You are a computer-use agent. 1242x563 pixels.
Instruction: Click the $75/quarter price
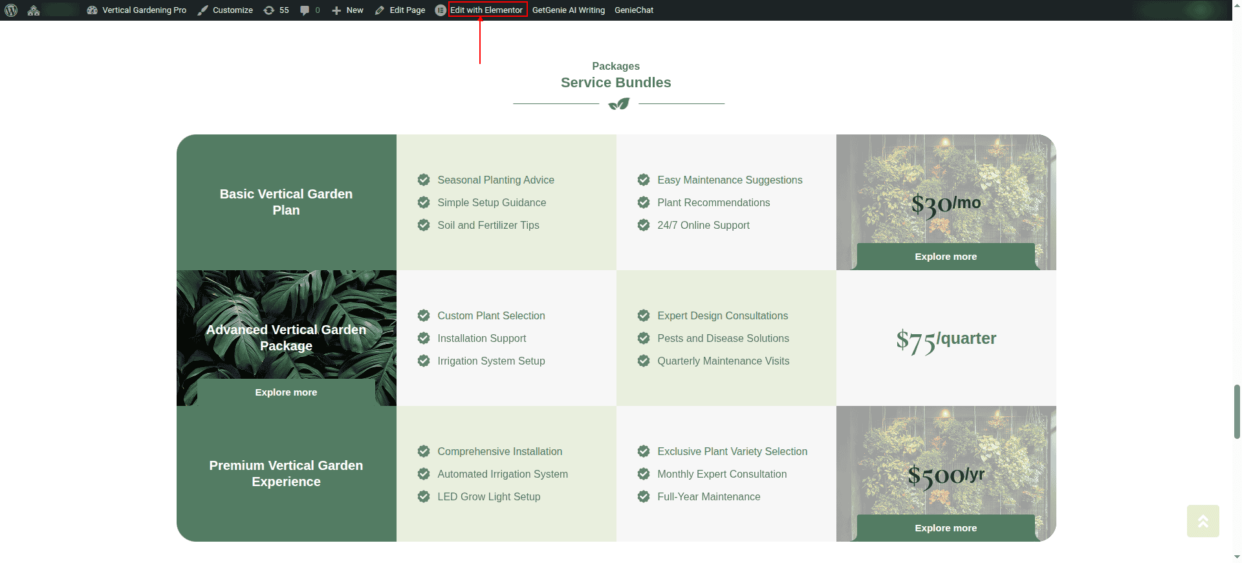tap(946, 341)
